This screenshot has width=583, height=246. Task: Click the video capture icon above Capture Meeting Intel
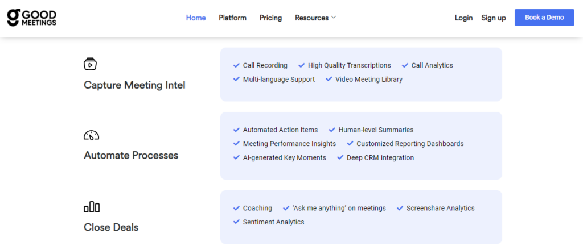coord(90,64)
